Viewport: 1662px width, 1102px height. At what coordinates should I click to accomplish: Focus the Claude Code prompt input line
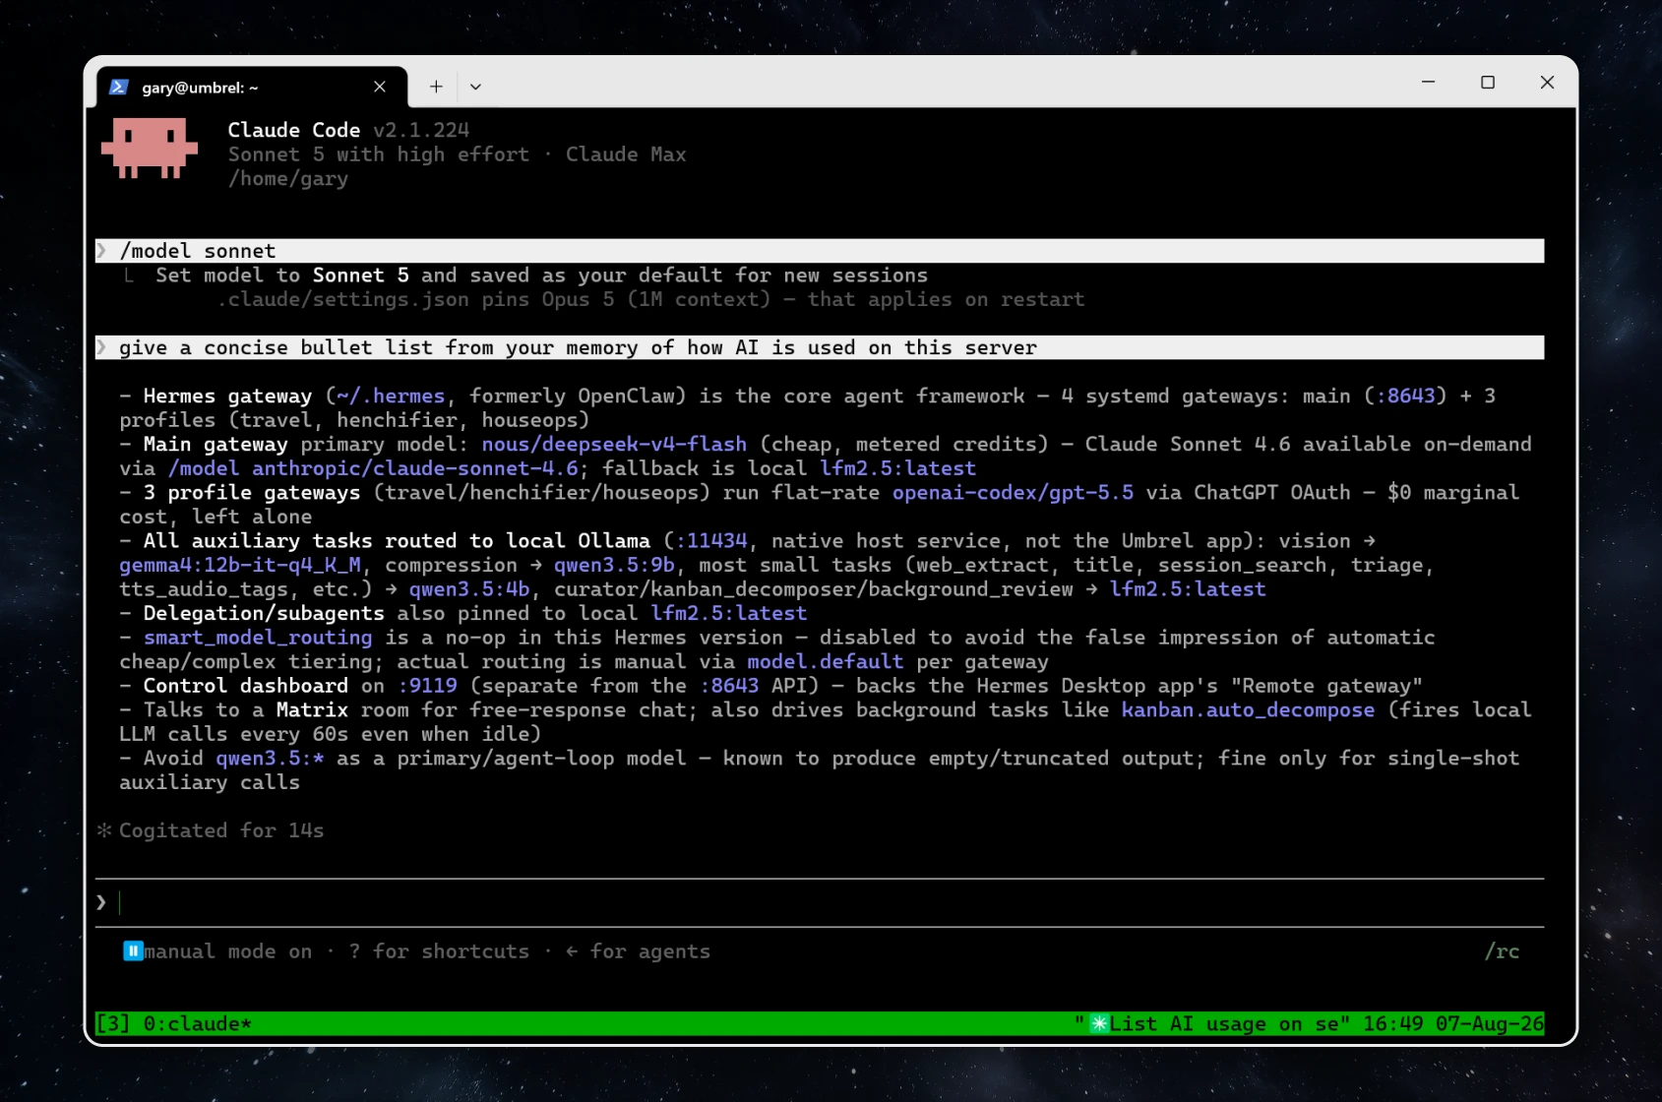tap(820, 902)
